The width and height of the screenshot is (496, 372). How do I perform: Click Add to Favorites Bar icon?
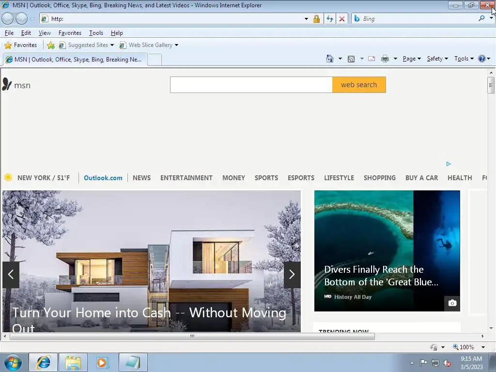tap(50, 45)
